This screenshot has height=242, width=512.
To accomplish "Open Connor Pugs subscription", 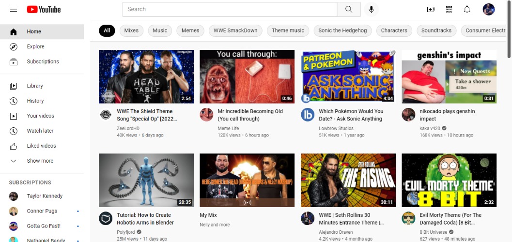I will [x=42, y=211].
